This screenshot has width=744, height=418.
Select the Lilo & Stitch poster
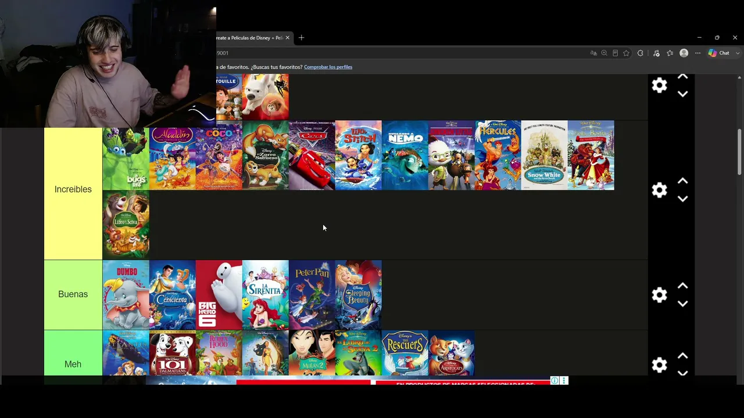pos(358,155)
